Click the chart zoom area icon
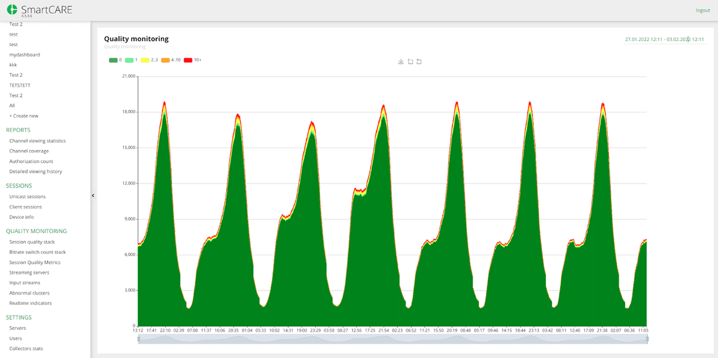The image size is (718, 358). point(410,62)
